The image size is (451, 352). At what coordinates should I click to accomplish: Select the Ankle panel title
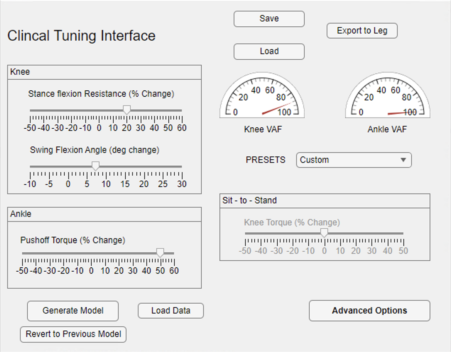tap(21, 214)
